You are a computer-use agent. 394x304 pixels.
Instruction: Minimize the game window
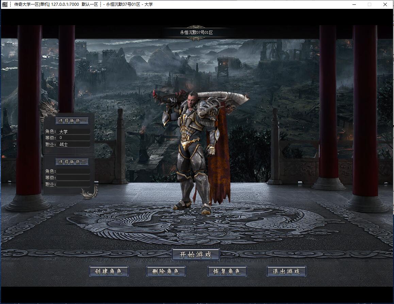coord(354,4)
